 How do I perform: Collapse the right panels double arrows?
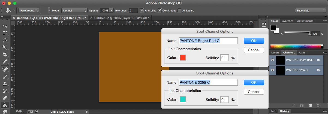coord(325,16)
